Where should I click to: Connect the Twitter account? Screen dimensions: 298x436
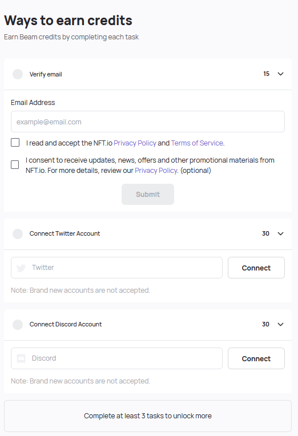(x=256, y=268)
